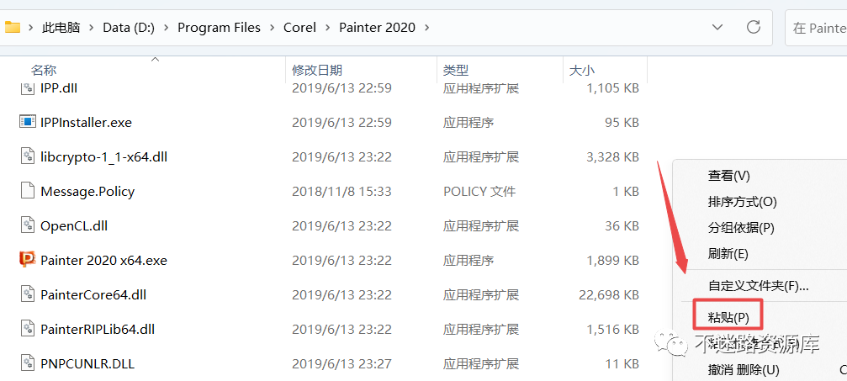Click the 3,328 KB size cell
Viewport: 847px width, 381px height.
[612, 156]
